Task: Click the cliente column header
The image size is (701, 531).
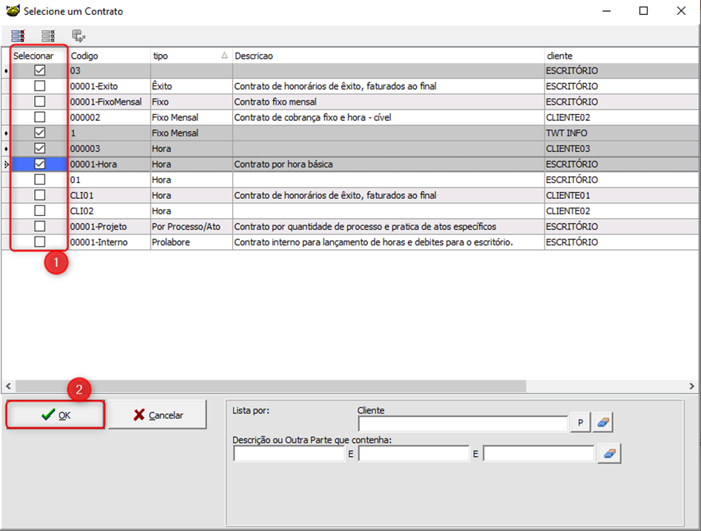Action: (x=622, y=56)
